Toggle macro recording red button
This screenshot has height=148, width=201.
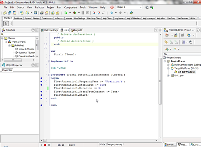tap(45, 145)
